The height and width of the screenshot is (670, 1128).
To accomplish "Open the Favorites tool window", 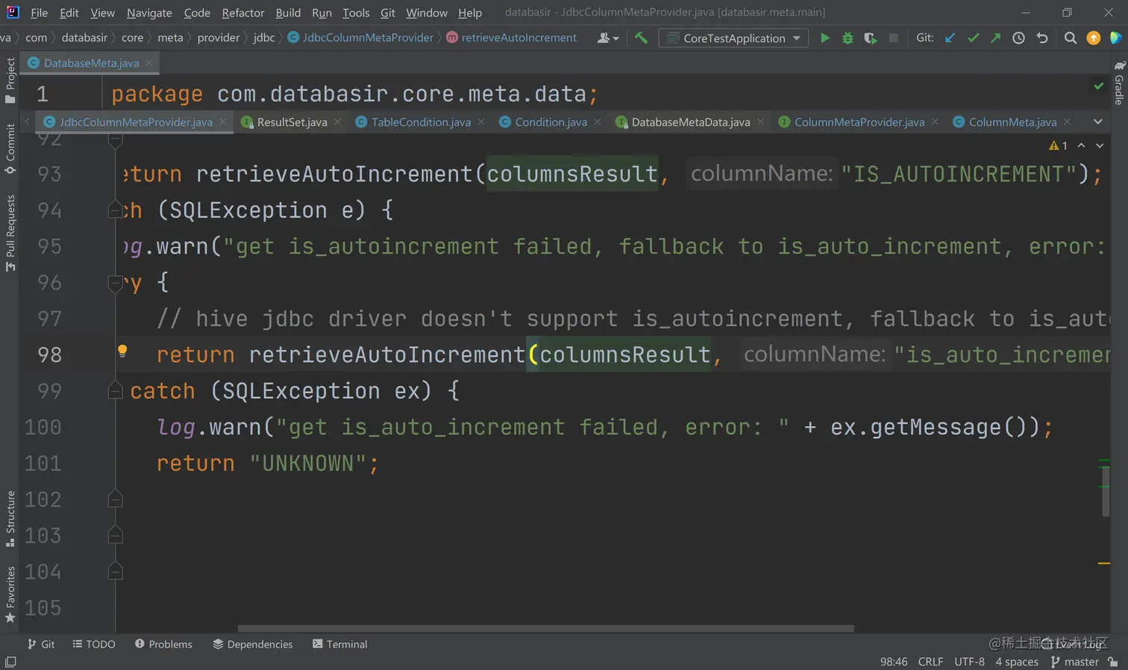I will tap(10, 594).
